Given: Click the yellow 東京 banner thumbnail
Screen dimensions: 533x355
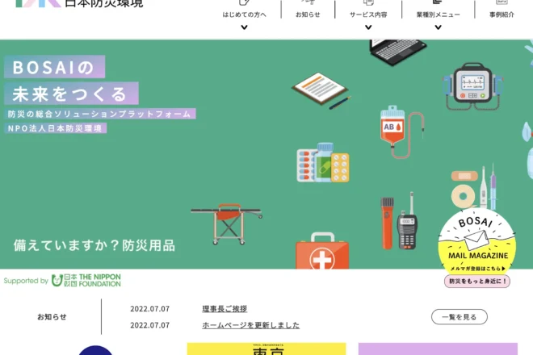Looking at the screenshot, I should [266, 349].
